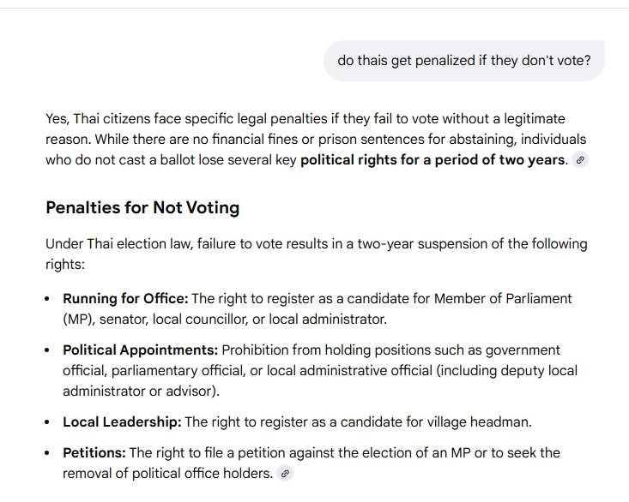The width and height of the screenshot is (629, 502).
Task: Click the bullet dot beside Political Appointments
Action: click(47, 351)
